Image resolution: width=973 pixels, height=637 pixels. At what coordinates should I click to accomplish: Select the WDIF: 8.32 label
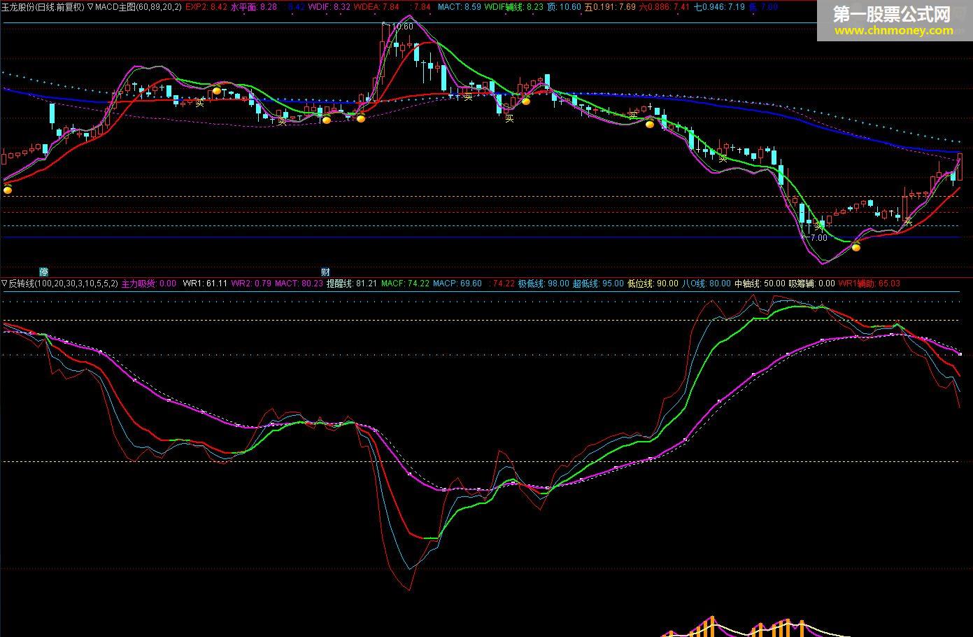coord(329,6)
